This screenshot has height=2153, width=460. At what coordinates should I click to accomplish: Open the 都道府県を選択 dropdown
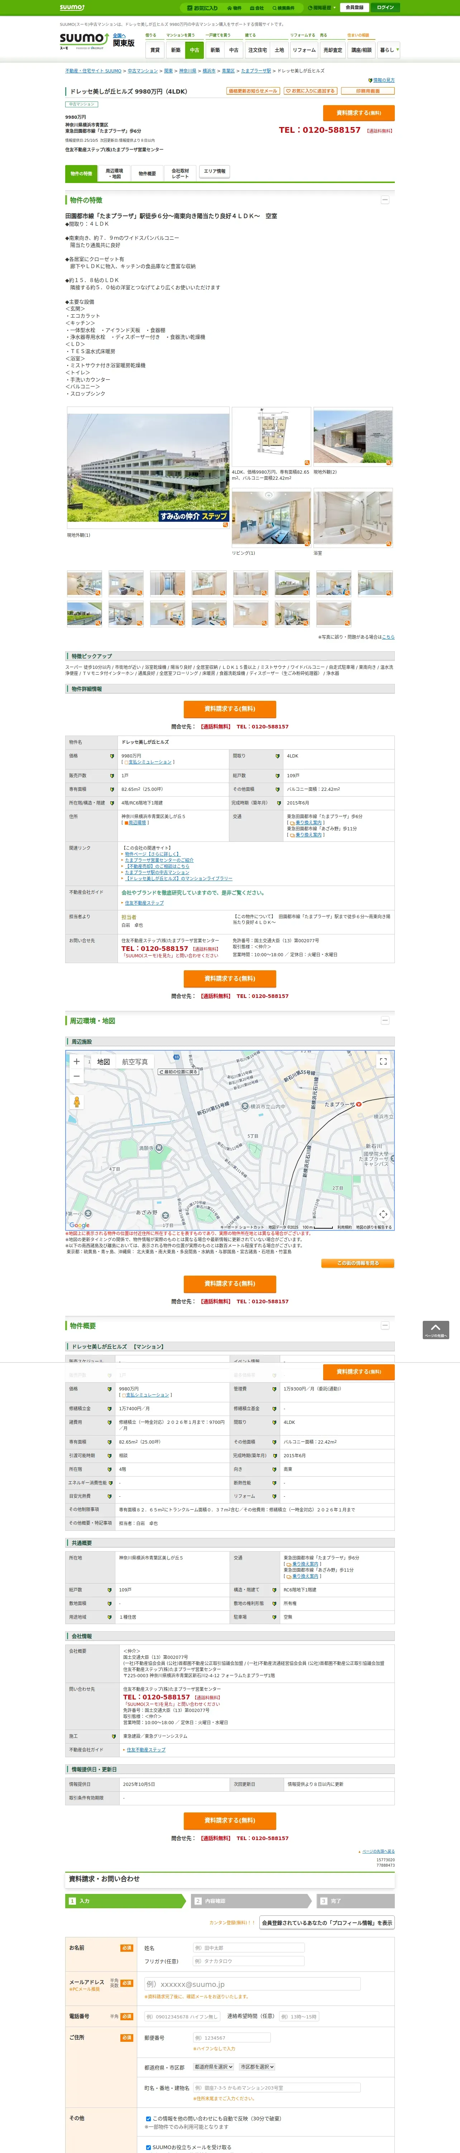click(214, 2067)
